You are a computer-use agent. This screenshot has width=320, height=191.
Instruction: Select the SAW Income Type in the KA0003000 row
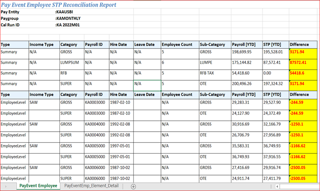44,104
